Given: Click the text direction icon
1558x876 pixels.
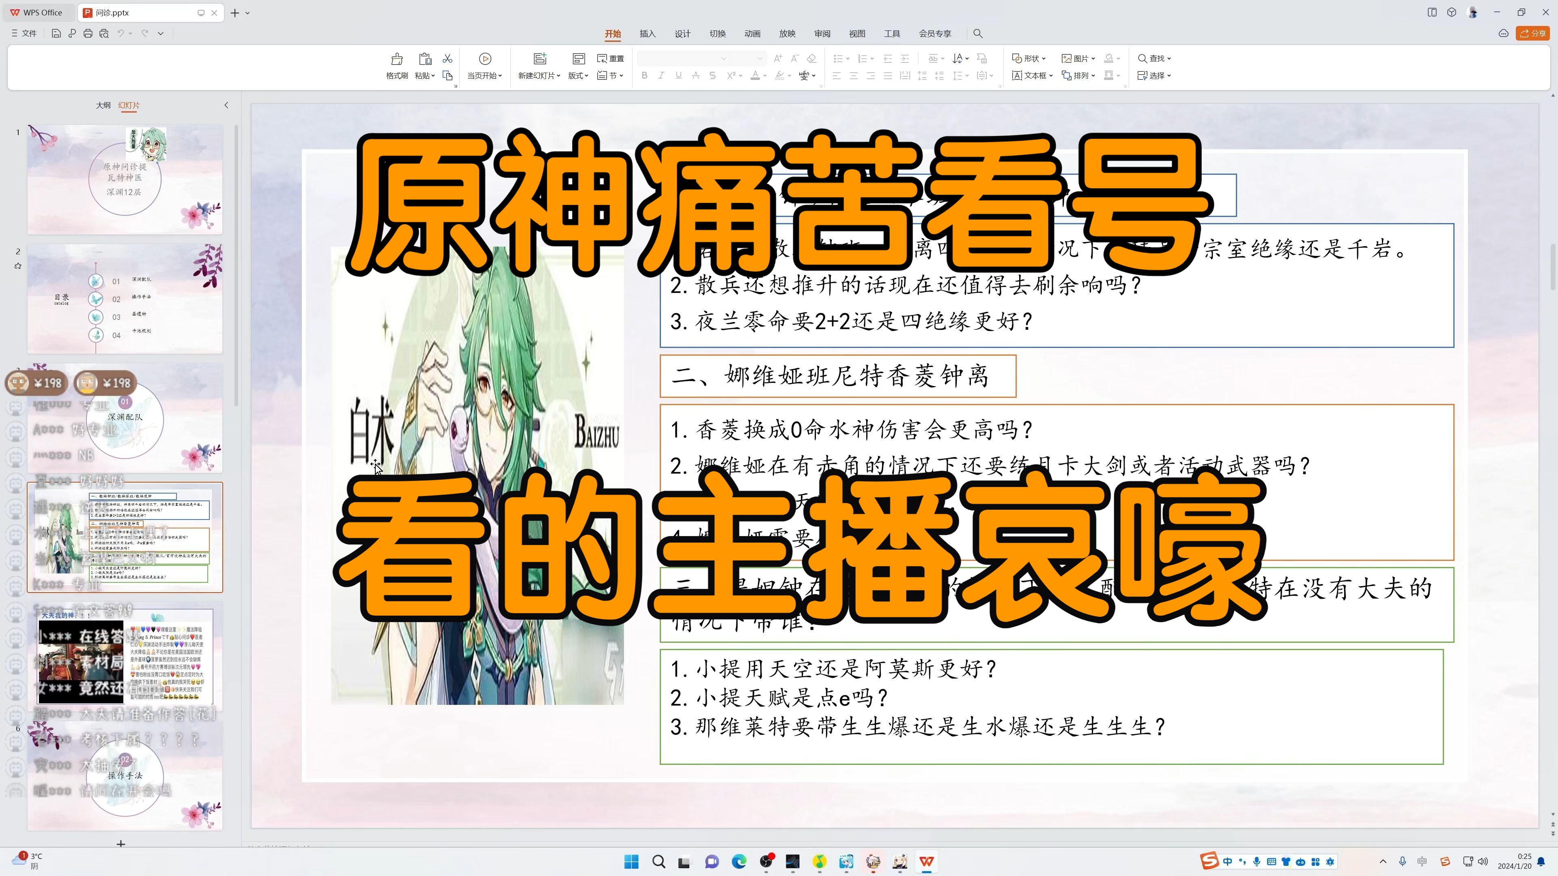Looking at the screenshot, I should 958,59.
